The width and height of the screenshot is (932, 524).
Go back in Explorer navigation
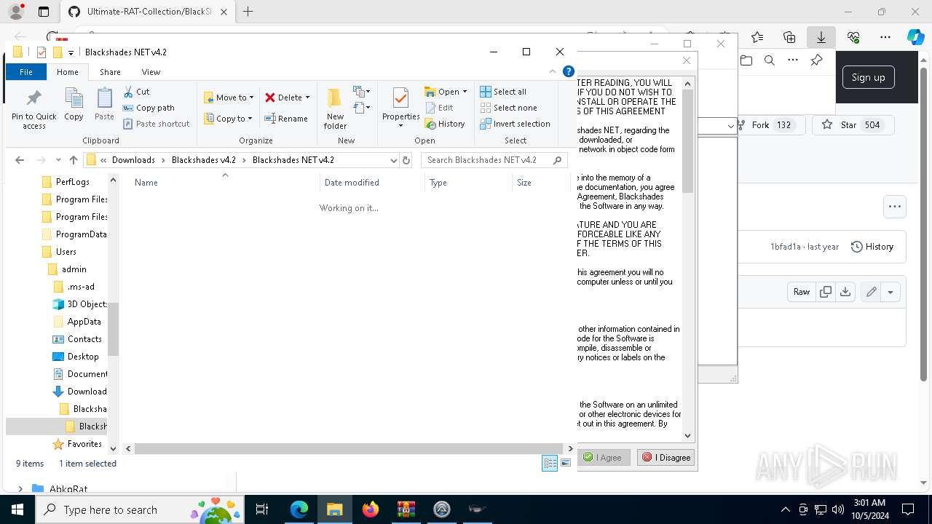coord(20,160)
